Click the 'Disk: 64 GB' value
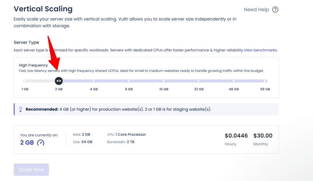313x181 pixels. coord(82,142)
